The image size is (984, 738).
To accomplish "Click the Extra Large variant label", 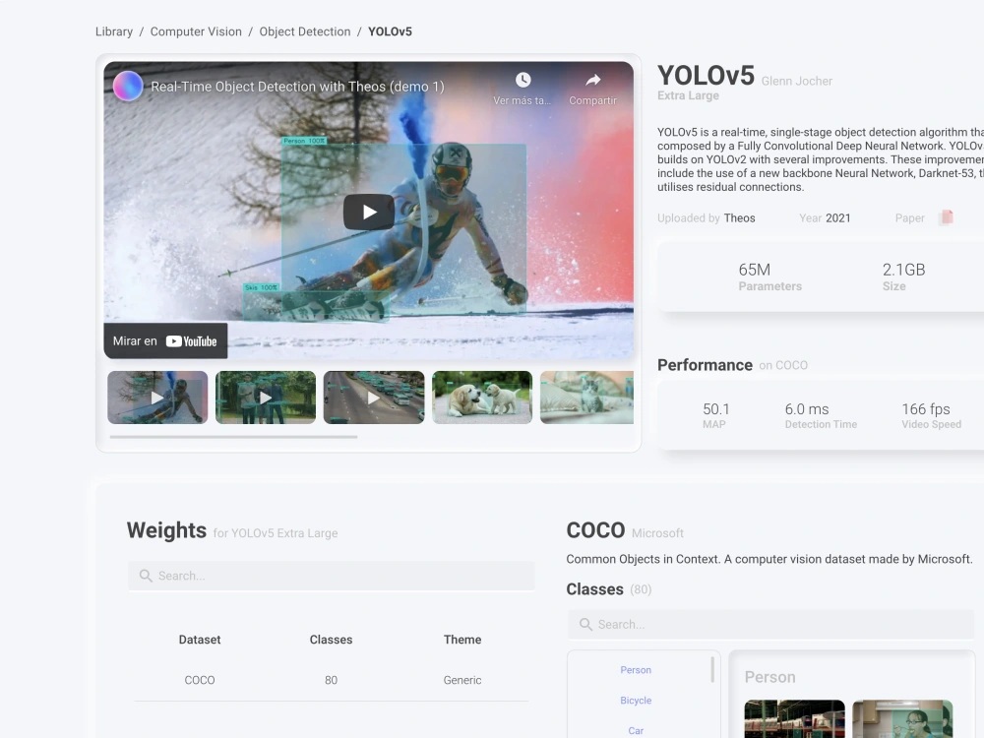I will (x=688, y=95).
